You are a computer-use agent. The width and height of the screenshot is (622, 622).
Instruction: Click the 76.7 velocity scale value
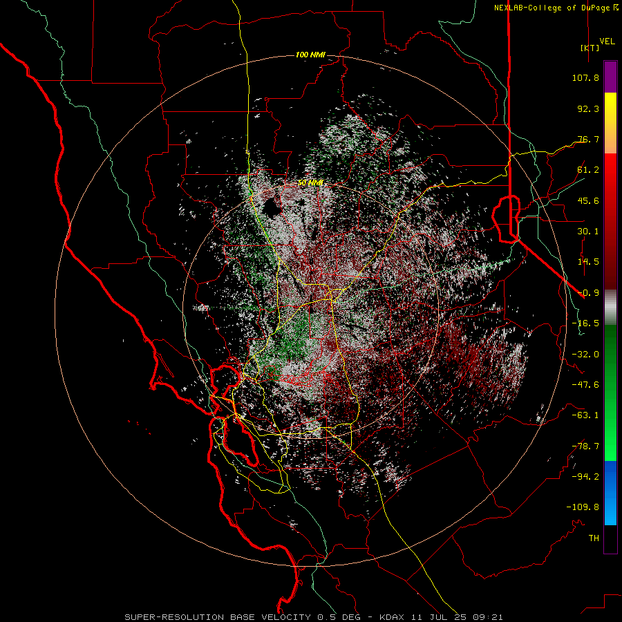point(588,139)
